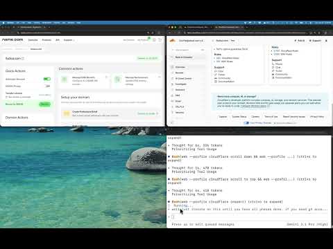Open the Cloudflare user profile icon
Image resolution: width=333 pixels, height=249 pixels.
point(326,41)
